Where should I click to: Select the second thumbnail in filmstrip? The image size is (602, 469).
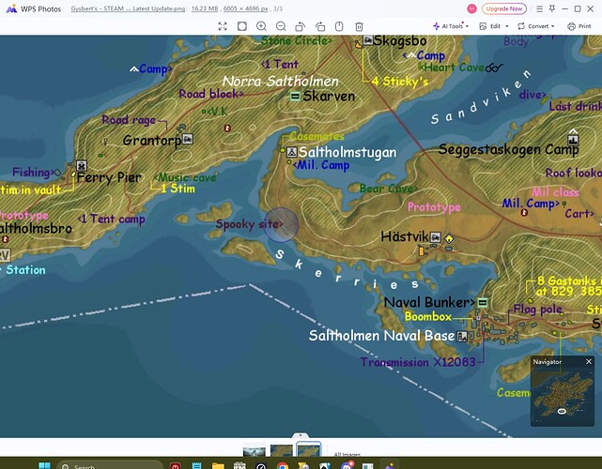(282, 450)
